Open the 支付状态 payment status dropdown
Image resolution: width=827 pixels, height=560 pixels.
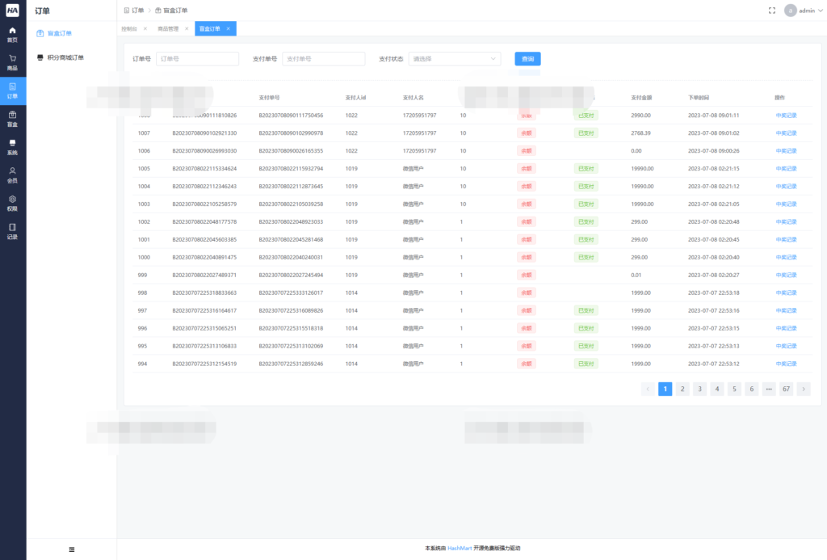tap(454, 58)
